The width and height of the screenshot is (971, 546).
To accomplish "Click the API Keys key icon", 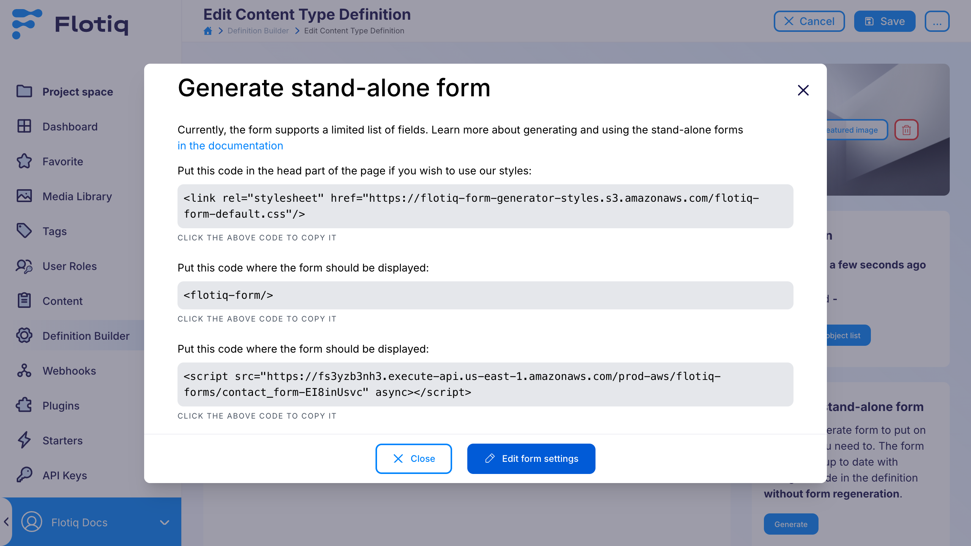I will point(24,475).
